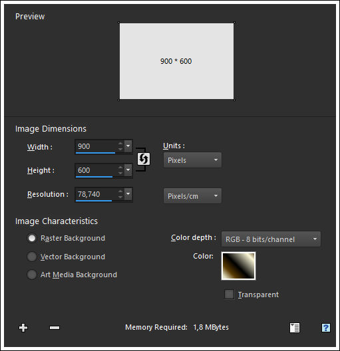340x351 pixels.
Task: Click the plus icon at bottom left
Action: (x=23, y=328)
